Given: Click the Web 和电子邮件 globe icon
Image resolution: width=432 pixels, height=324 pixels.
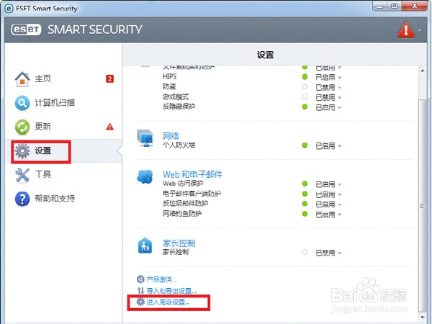Looking at the screenshot, I should click(145, 177).
